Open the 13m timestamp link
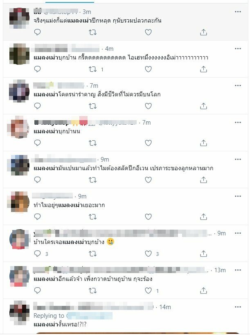The width and height of the screenshot is (250, 335). 220,270
